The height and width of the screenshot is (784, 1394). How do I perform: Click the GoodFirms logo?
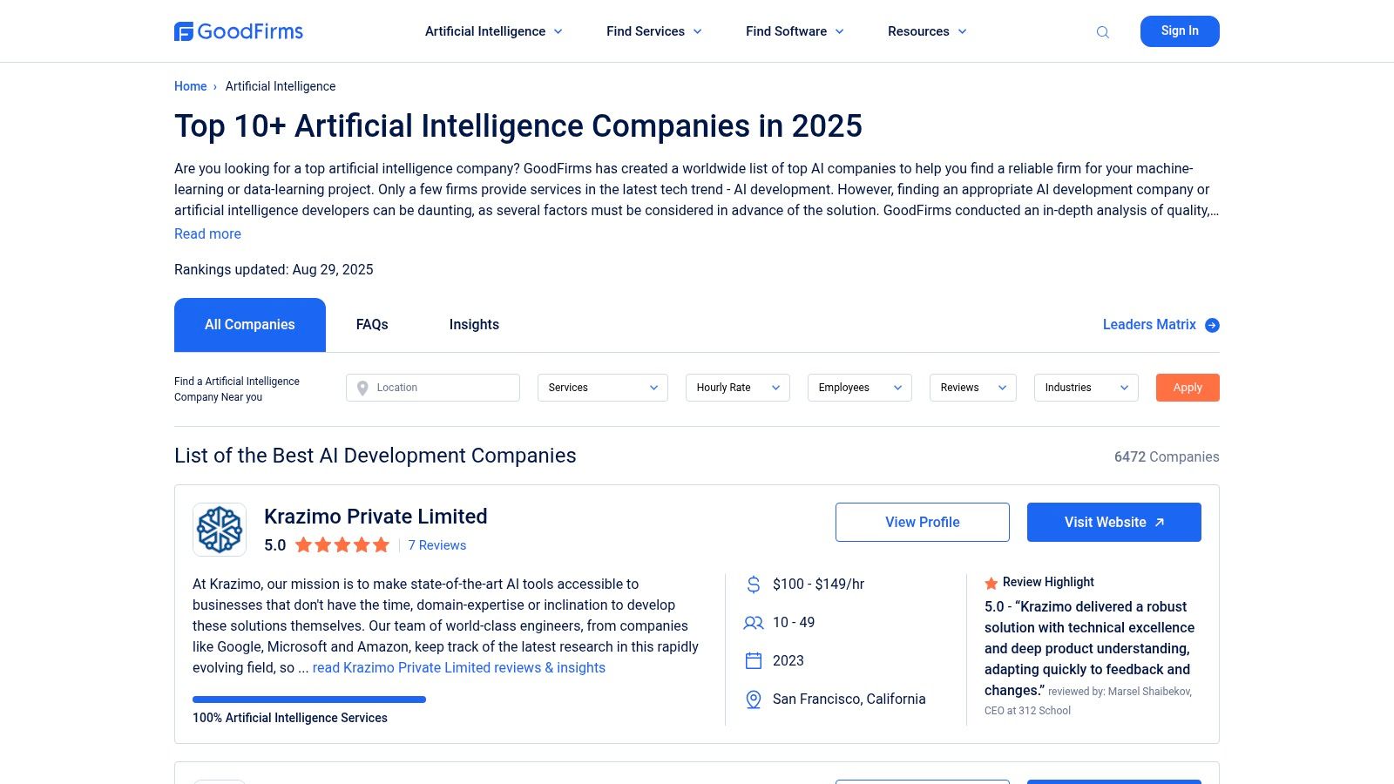239,31
